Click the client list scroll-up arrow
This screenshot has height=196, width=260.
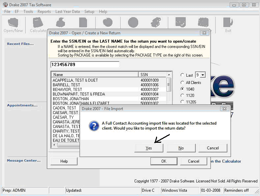169,75
